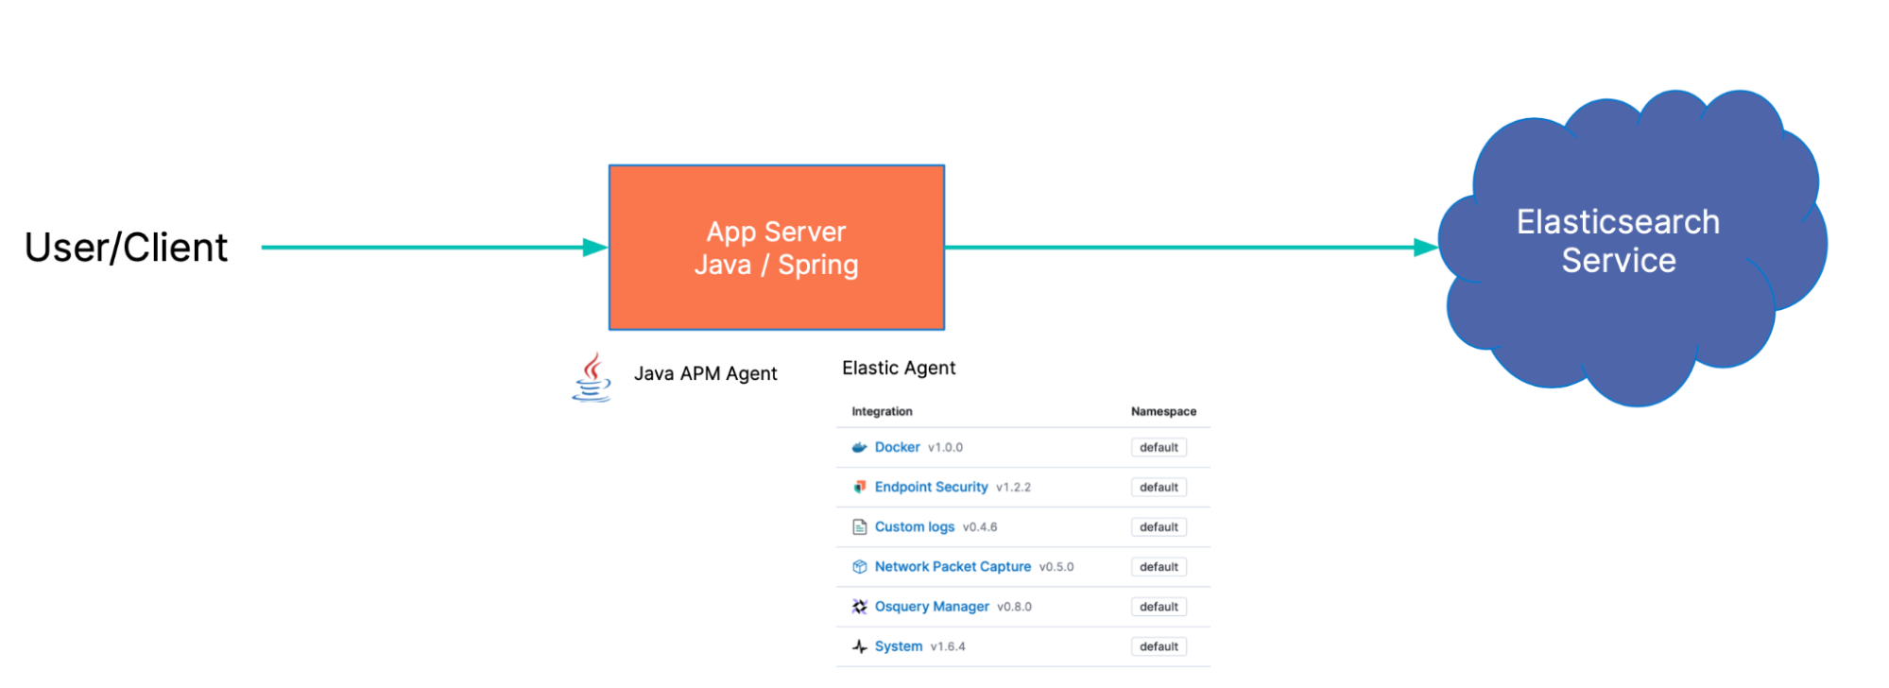This screenshot has height=688, width=1889.
Task: Click the Network Packet Capture icon
Action: 859,567
